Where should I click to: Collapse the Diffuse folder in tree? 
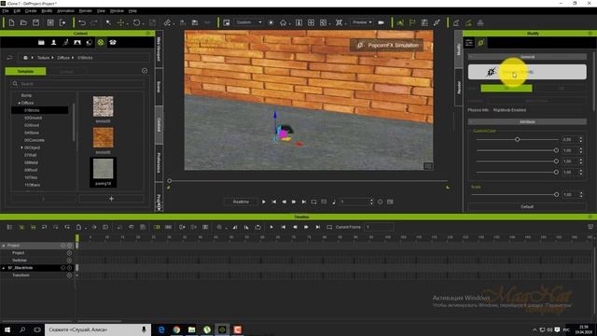pyautogui.click(x=19, y=103)
